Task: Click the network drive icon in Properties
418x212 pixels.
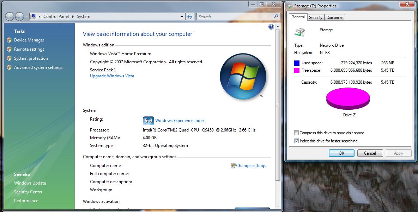Action: click(x=300, y=32)
